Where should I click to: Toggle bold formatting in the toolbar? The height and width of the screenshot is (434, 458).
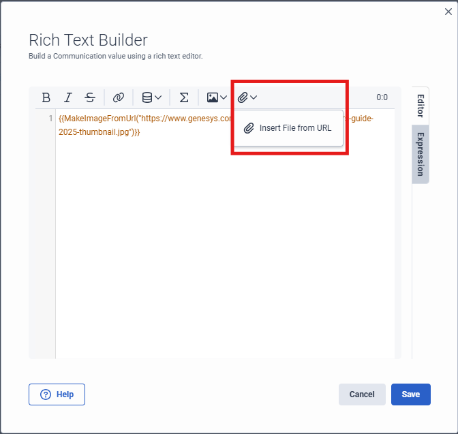[46, 97]
